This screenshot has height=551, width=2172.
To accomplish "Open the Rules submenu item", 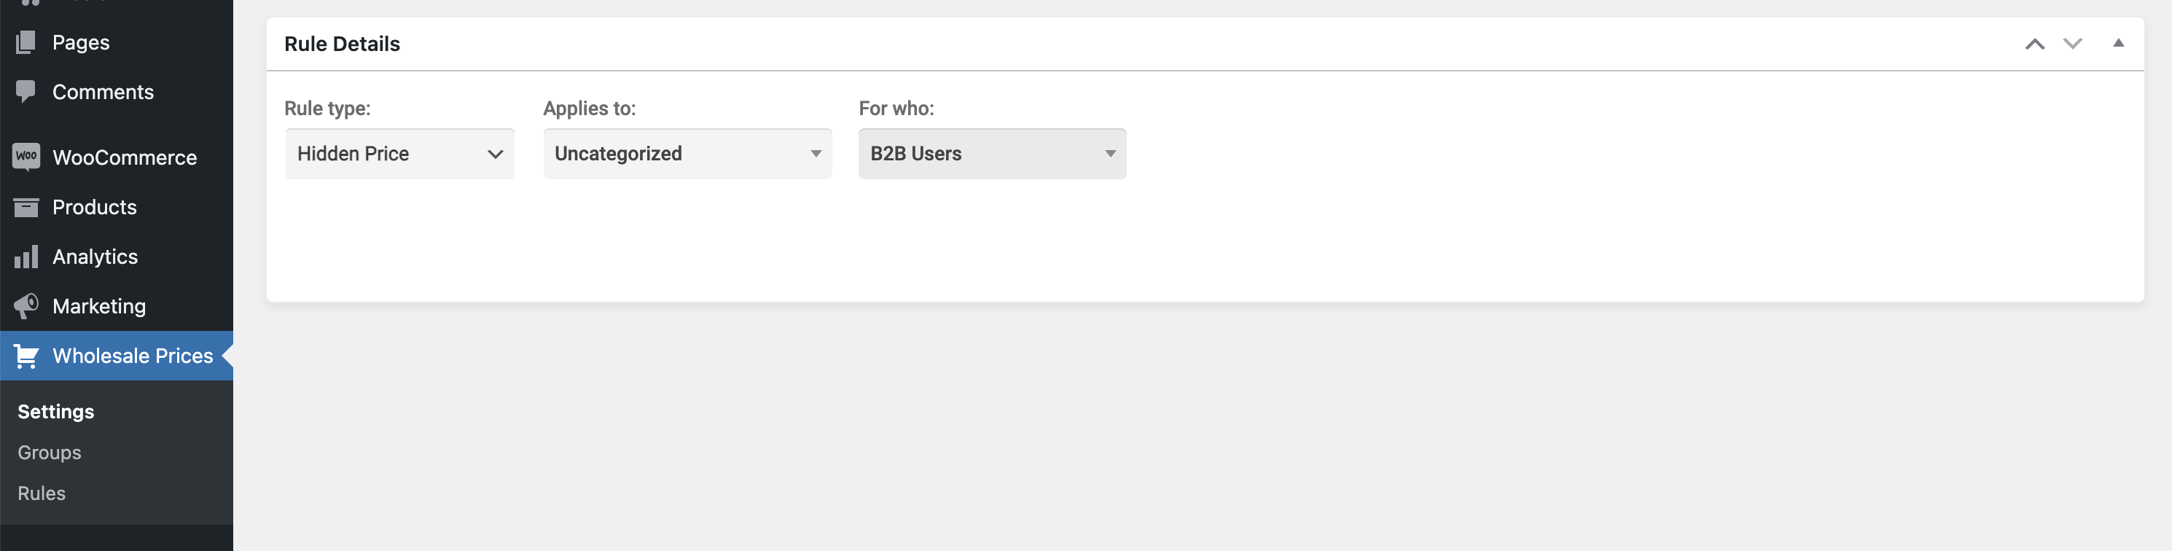I will coord(42,493).
